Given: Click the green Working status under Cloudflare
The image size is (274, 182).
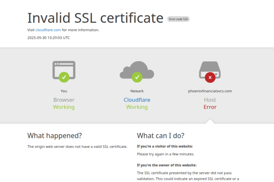Looking at the screenshot, I should point(137,107).
